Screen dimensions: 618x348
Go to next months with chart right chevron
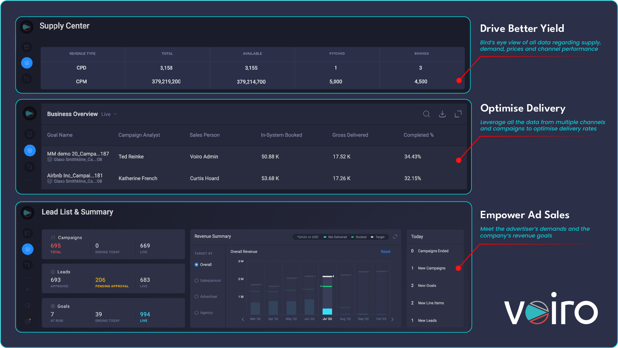392,319
